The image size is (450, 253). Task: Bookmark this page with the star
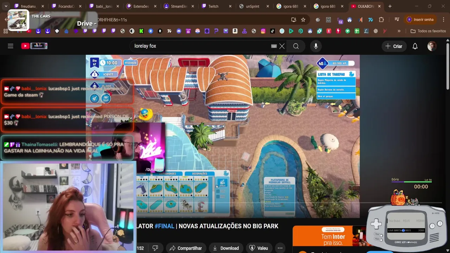[303, 20]
